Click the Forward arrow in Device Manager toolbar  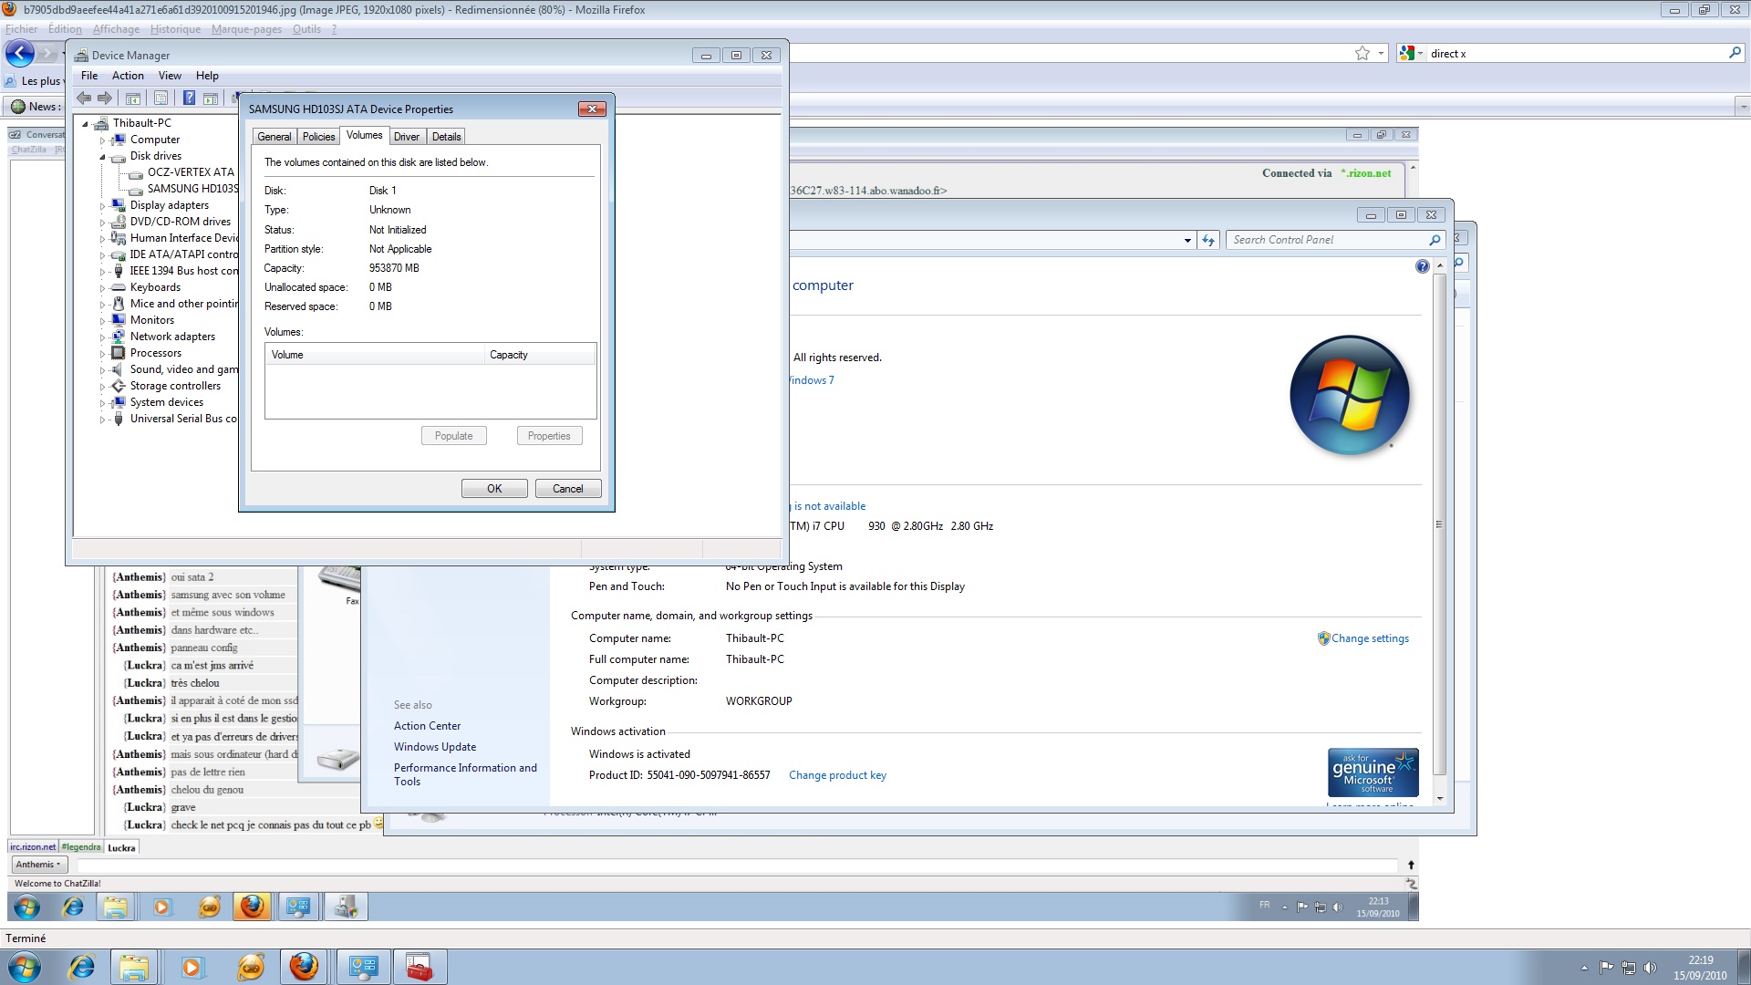(105, 98)
